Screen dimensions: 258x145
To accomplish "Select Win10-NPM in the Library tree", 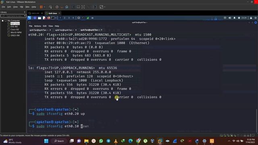I will coord(16,32).
